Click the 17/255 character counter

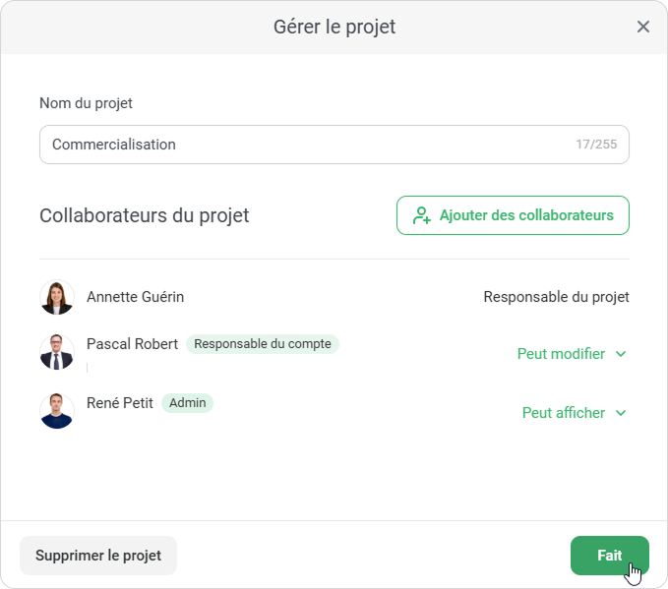[596, 145]
